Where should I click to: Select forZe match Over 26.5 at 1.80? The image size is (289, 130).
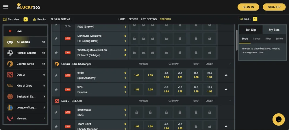[x=196, y=75]
